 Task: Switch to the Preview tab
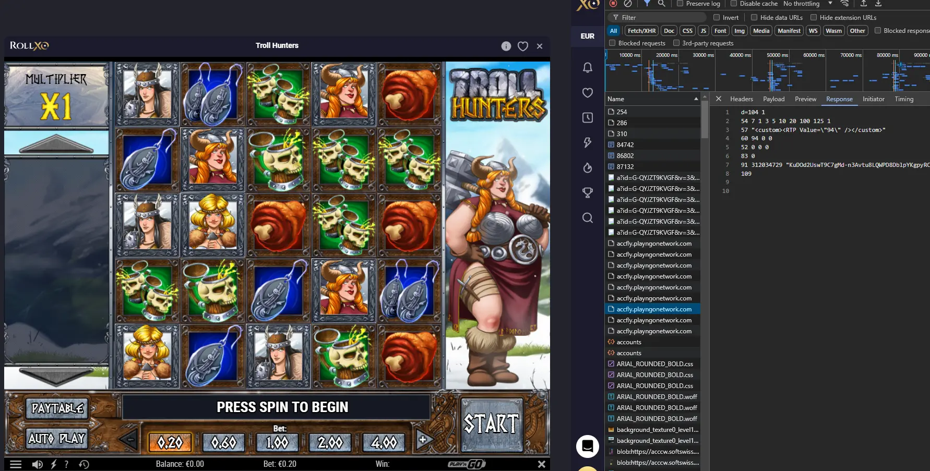[x=805, y=99]
